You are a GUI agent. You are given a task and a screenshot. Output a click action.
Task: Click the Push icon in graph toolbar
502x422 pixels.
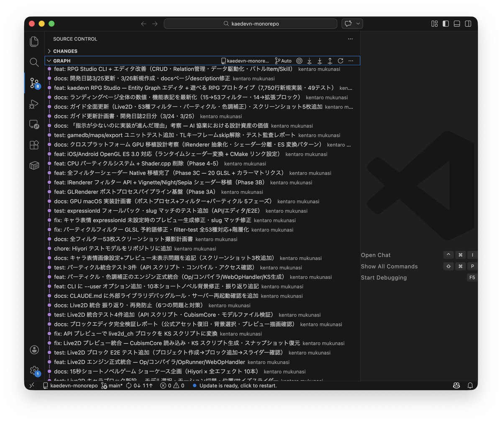click(x=330, y=61)
